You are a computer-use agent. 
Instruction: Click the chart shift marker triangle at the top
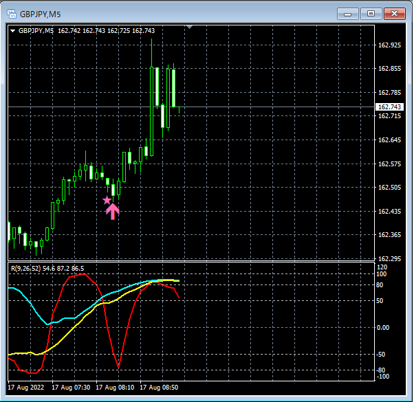pos(189,27)
